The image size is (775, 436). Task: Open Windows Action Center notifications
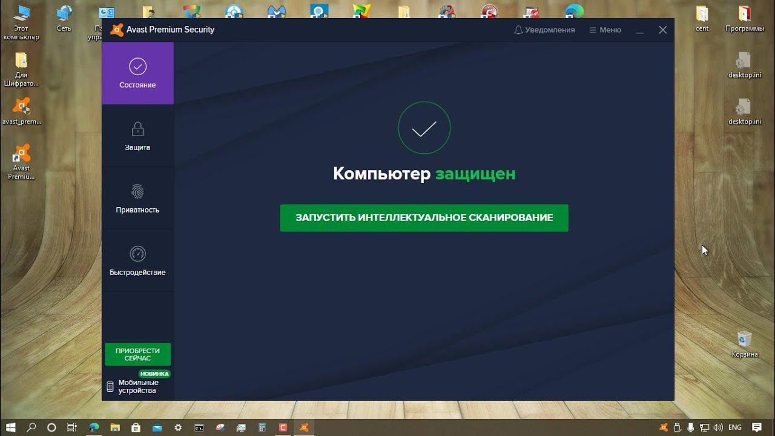pyautogui.click(x=757, y=428)
